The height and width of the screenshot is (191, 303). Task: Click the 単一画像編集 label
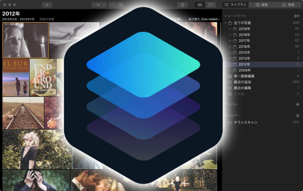[x=244, y=76]
